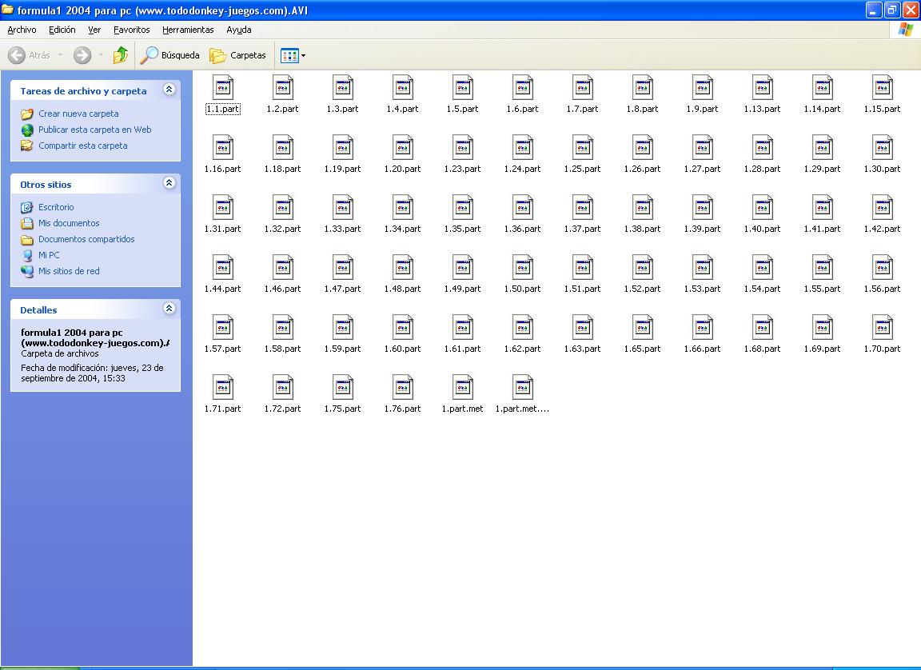921x670 pixels.
Task: Click the 1.58.part file name label
Action: click(x=282, y=349)
